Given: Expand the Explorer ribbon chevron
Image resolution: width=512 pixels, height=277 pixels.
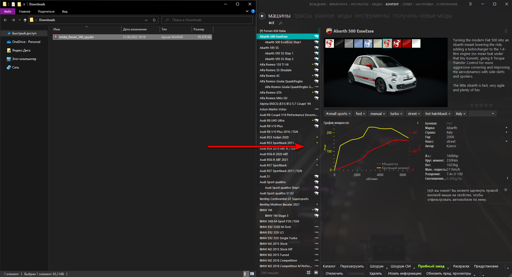Looking at the screenshot, I should pyautogui.click(x=246, y=12).
